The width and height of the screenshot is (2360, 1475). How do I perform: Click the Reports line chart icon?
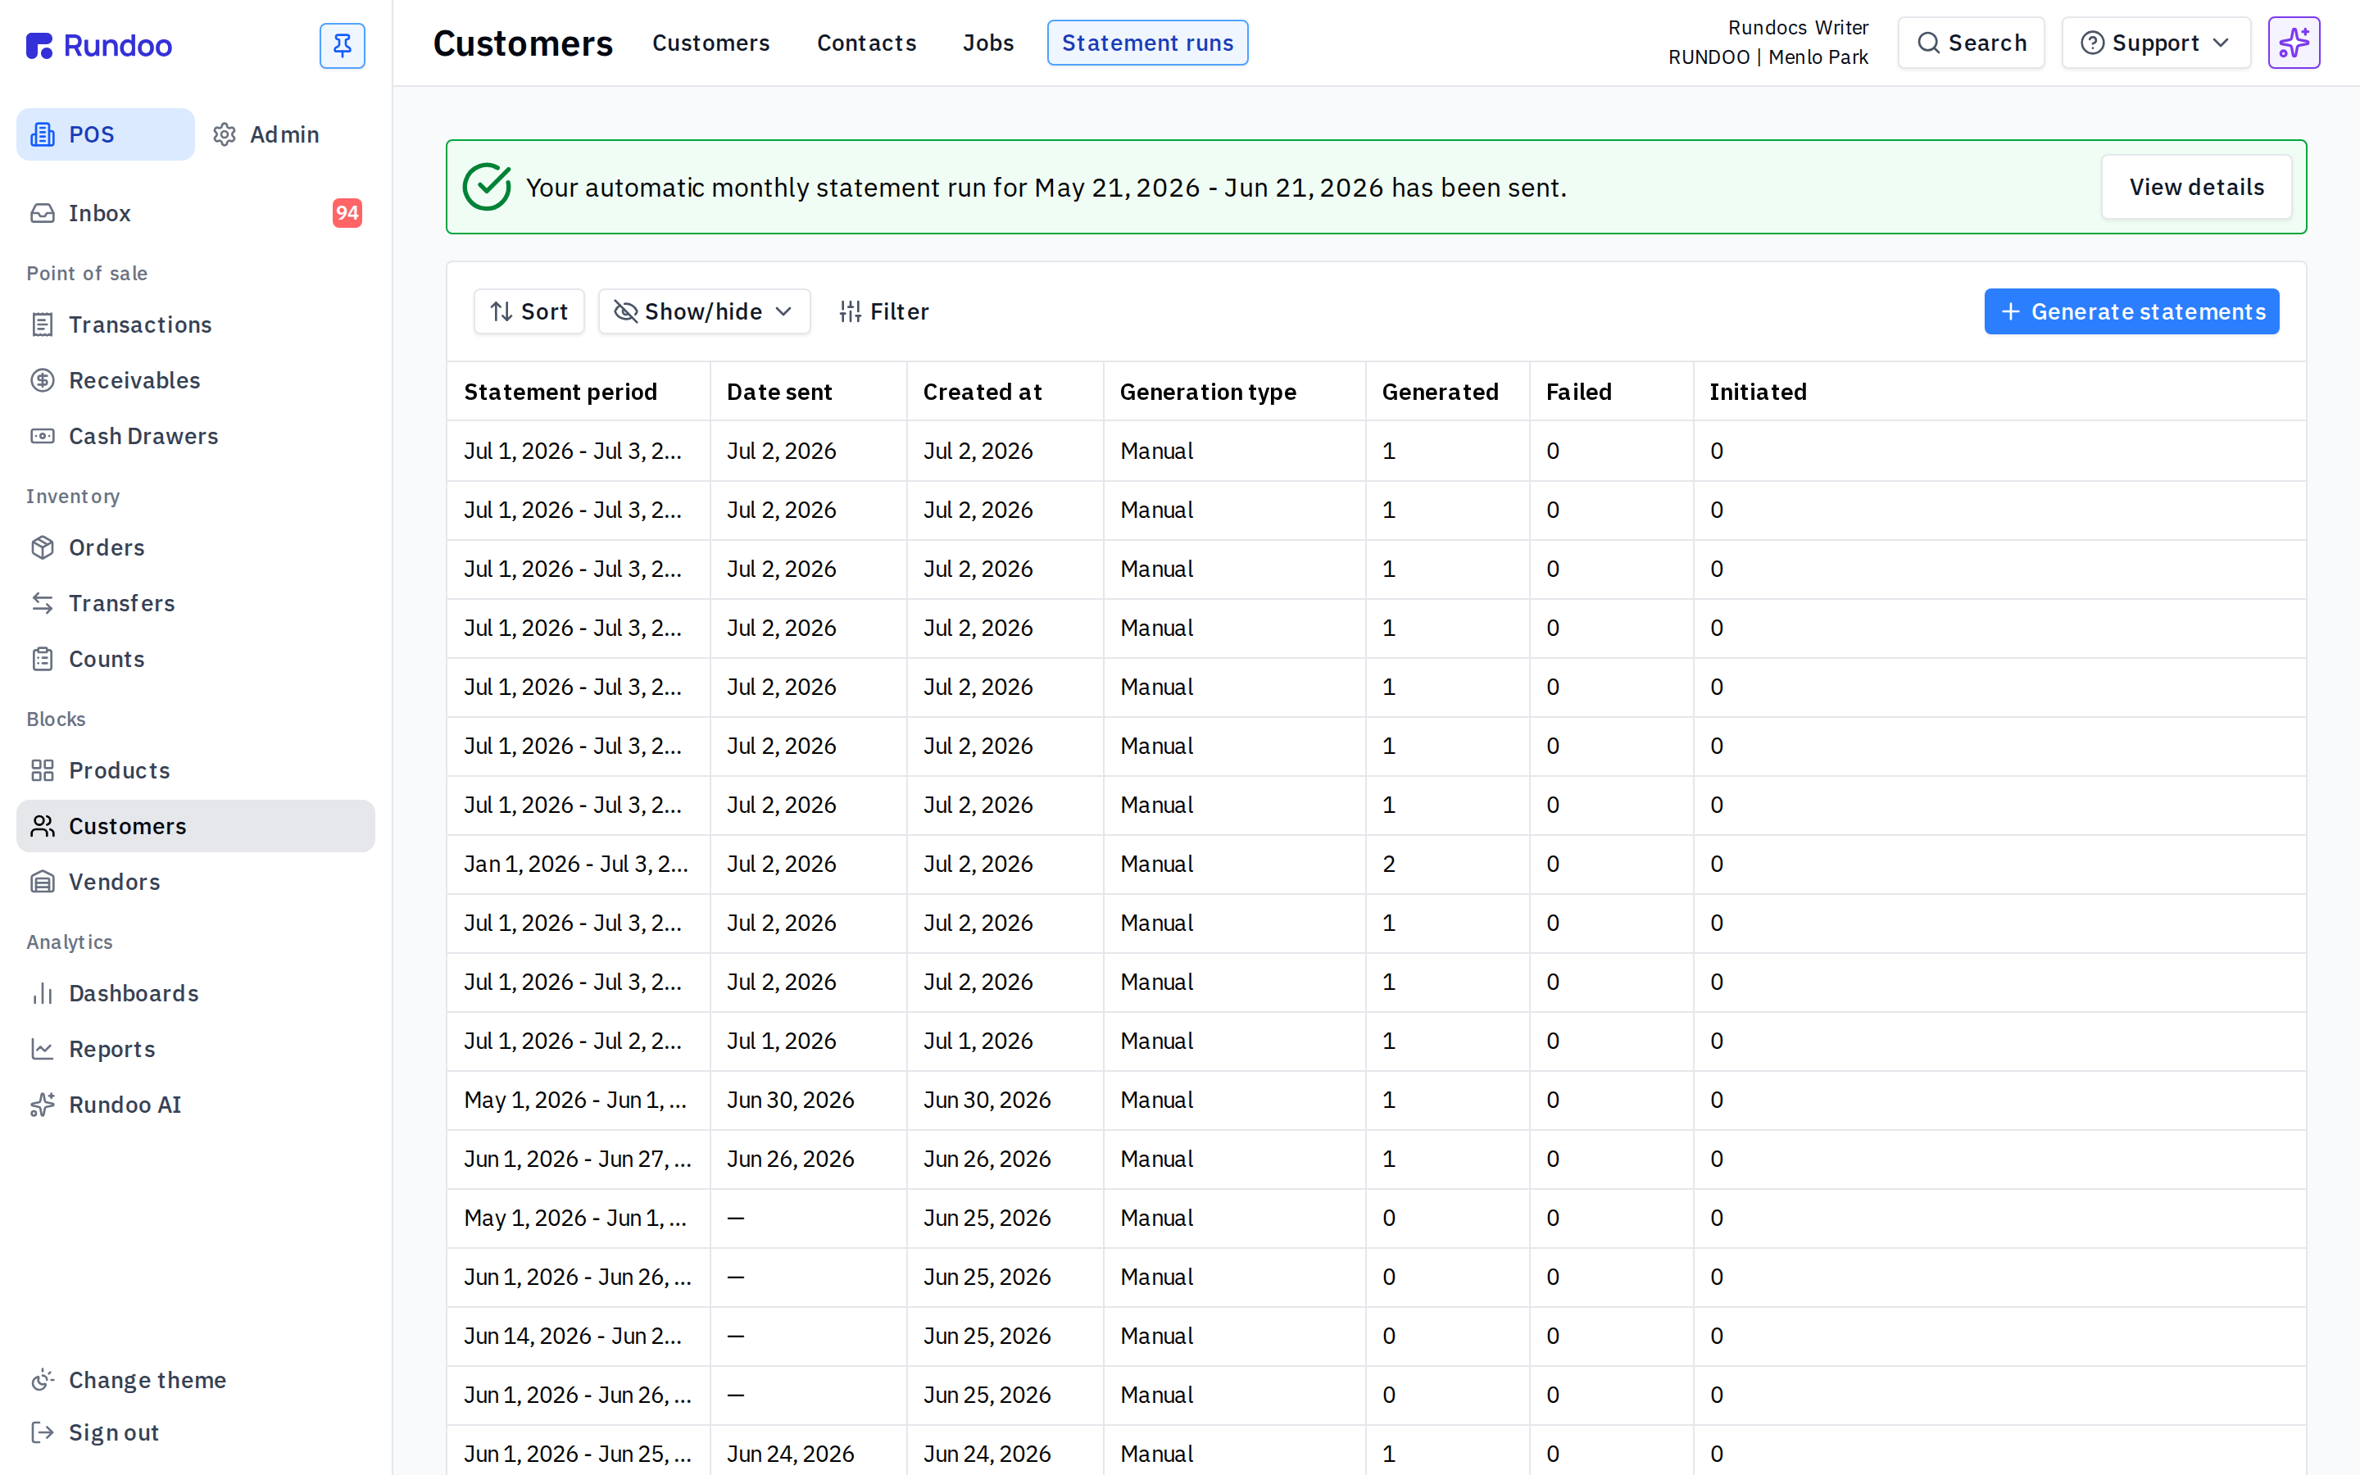42,1049
